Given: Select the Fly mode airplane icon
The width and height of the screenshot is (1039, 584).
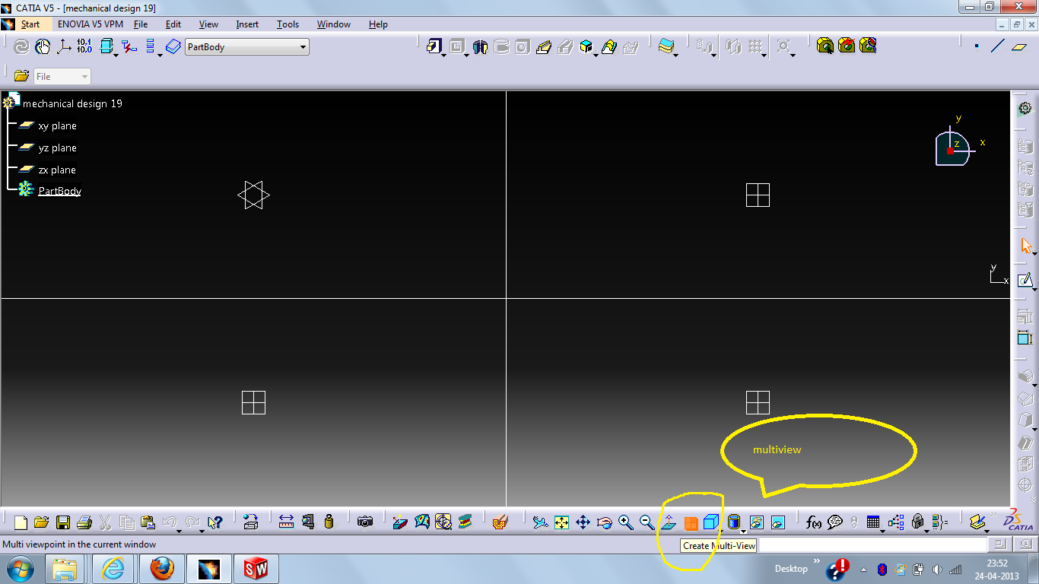Looking at the screenshot, I should 540,522.
